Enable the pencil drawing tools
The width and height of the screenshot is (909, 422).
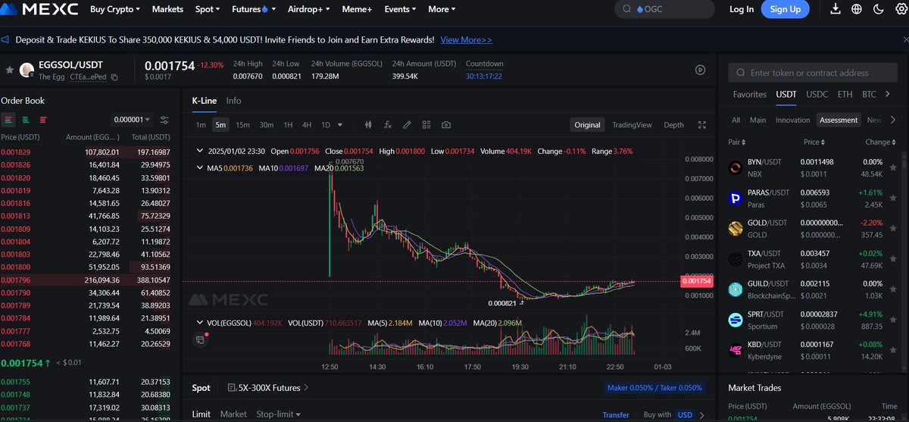pyautogui.click(x=407, y=125)
